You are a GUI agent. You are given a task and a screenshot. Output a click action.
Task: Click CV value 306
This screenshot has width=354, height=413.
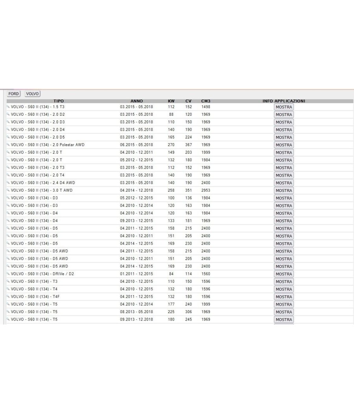click(x=188, y=312)
